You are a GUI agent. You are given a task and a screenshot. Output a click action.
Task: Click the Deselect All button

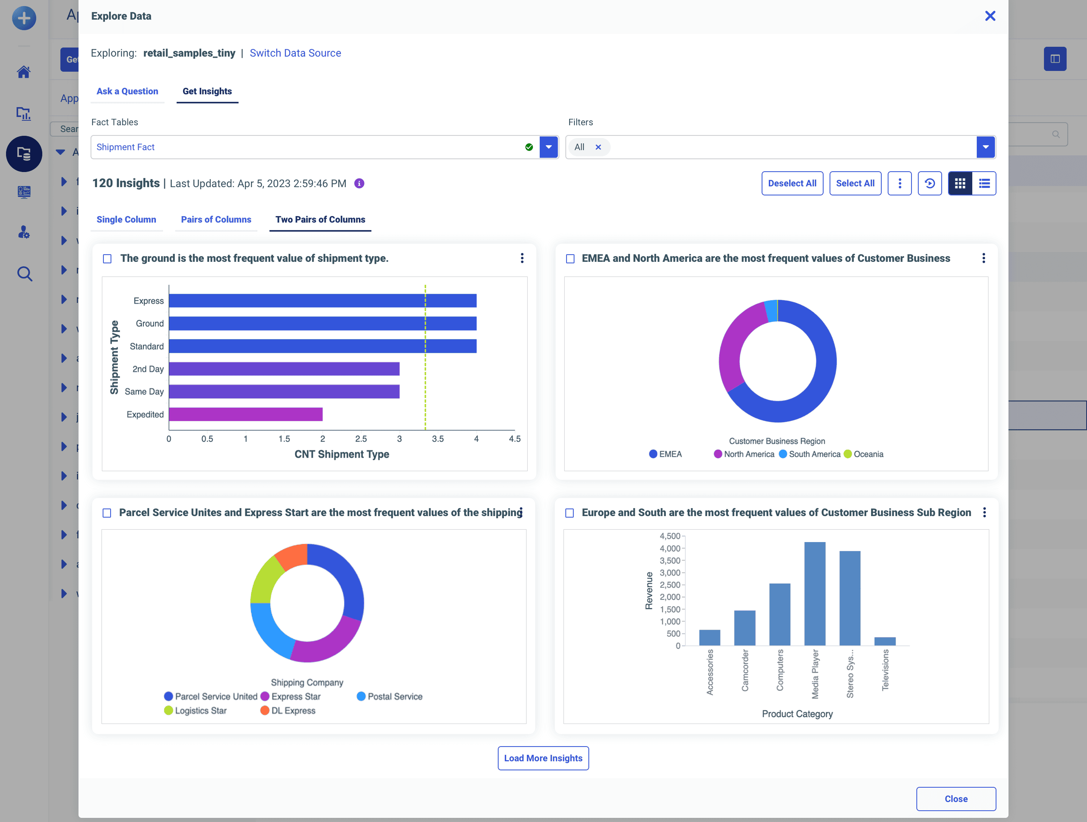pyautogui.click(x=792, y=183)
